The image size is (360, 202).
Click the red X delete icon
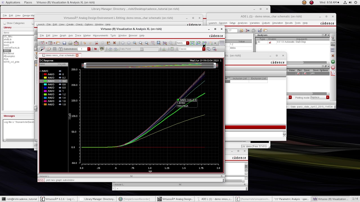(x=114, y=43)
